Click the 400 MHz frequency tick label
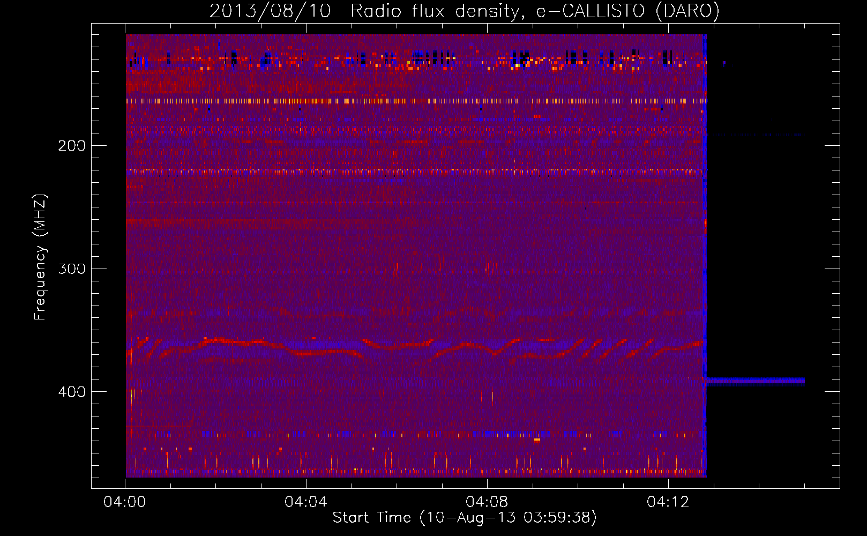This screenshot has height=536, width=867. [72, 392]
